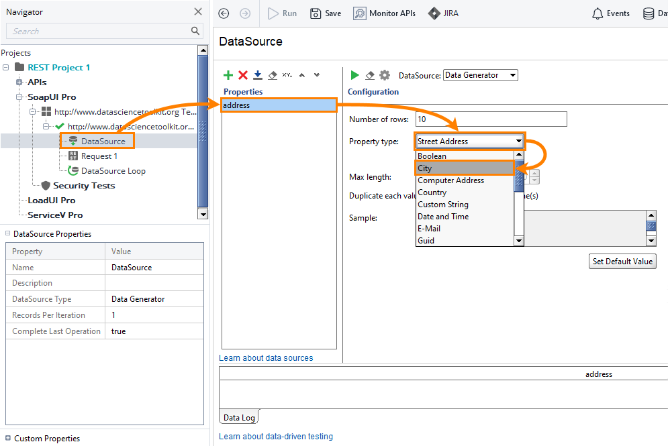Expand the APIs node
The image size is (668, 446).
[x=19, y=82]
